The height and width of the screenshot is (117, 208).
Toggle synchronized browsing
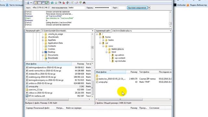(x=80, y=3)
